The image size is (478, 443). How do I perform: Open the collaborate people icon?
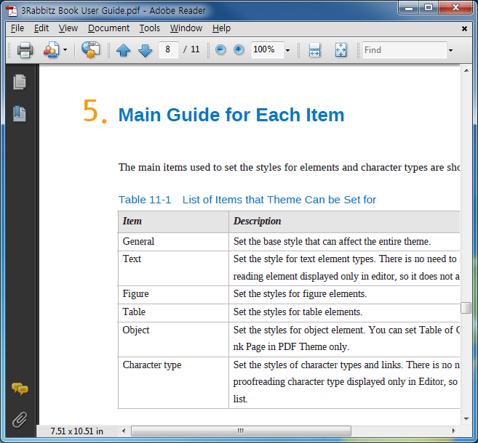(52, 50)
